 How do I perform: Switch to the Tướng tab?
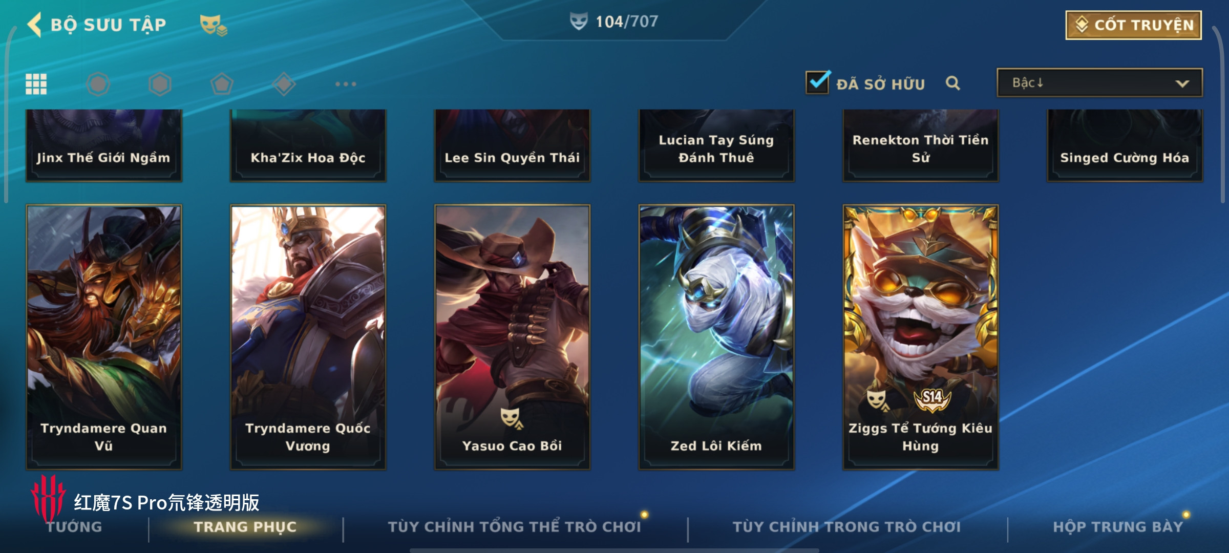(74, 526)
